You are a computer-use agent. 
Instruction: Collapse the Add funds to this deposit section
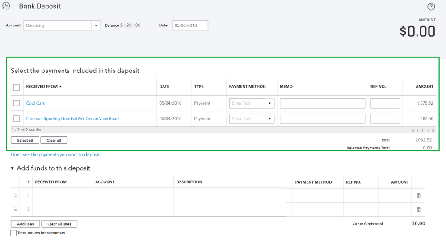click(x=13, y=168)
